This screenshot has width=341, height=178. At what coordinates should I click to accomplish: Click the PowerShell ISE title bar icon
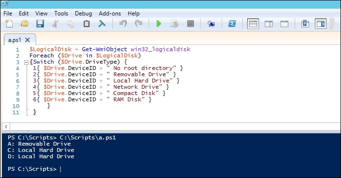pos(4,3)
